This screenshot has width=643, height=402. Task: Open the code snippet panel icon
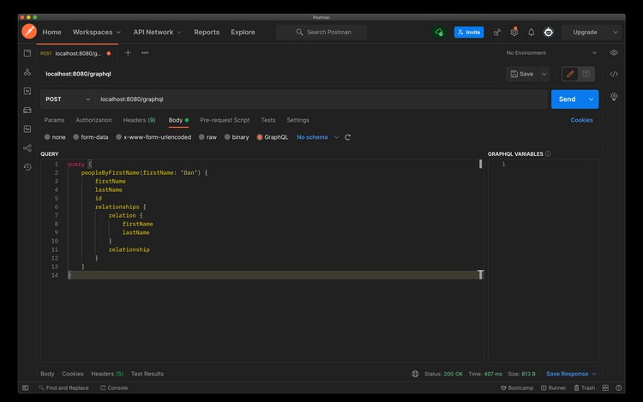[x=614, y=75]
